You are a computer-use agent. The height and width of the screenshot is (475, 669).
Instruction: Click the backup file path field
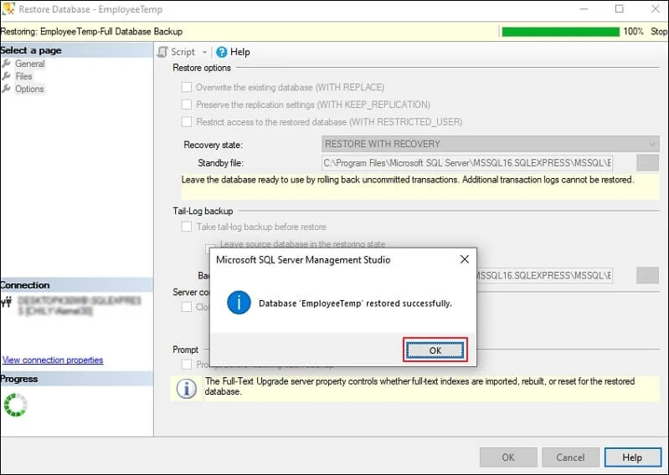coord(544,275)
